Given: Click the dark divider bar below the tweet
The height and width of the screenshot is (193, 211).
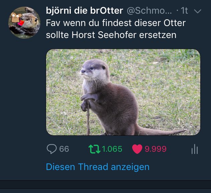Looking at the screenshot, I should (x=105, y=185).
